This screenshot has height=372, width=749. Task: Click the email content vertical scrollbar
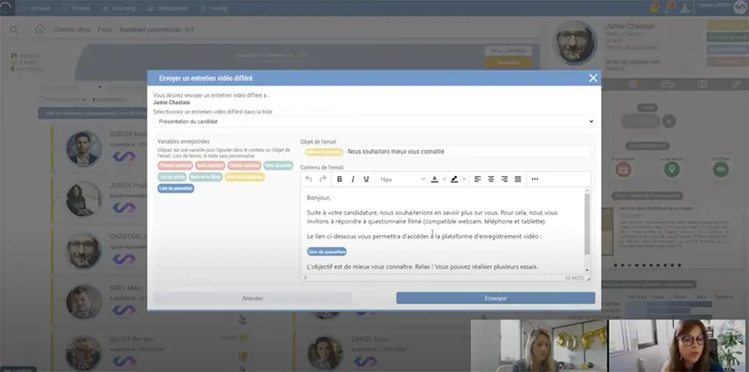click(x=588, y=224)
